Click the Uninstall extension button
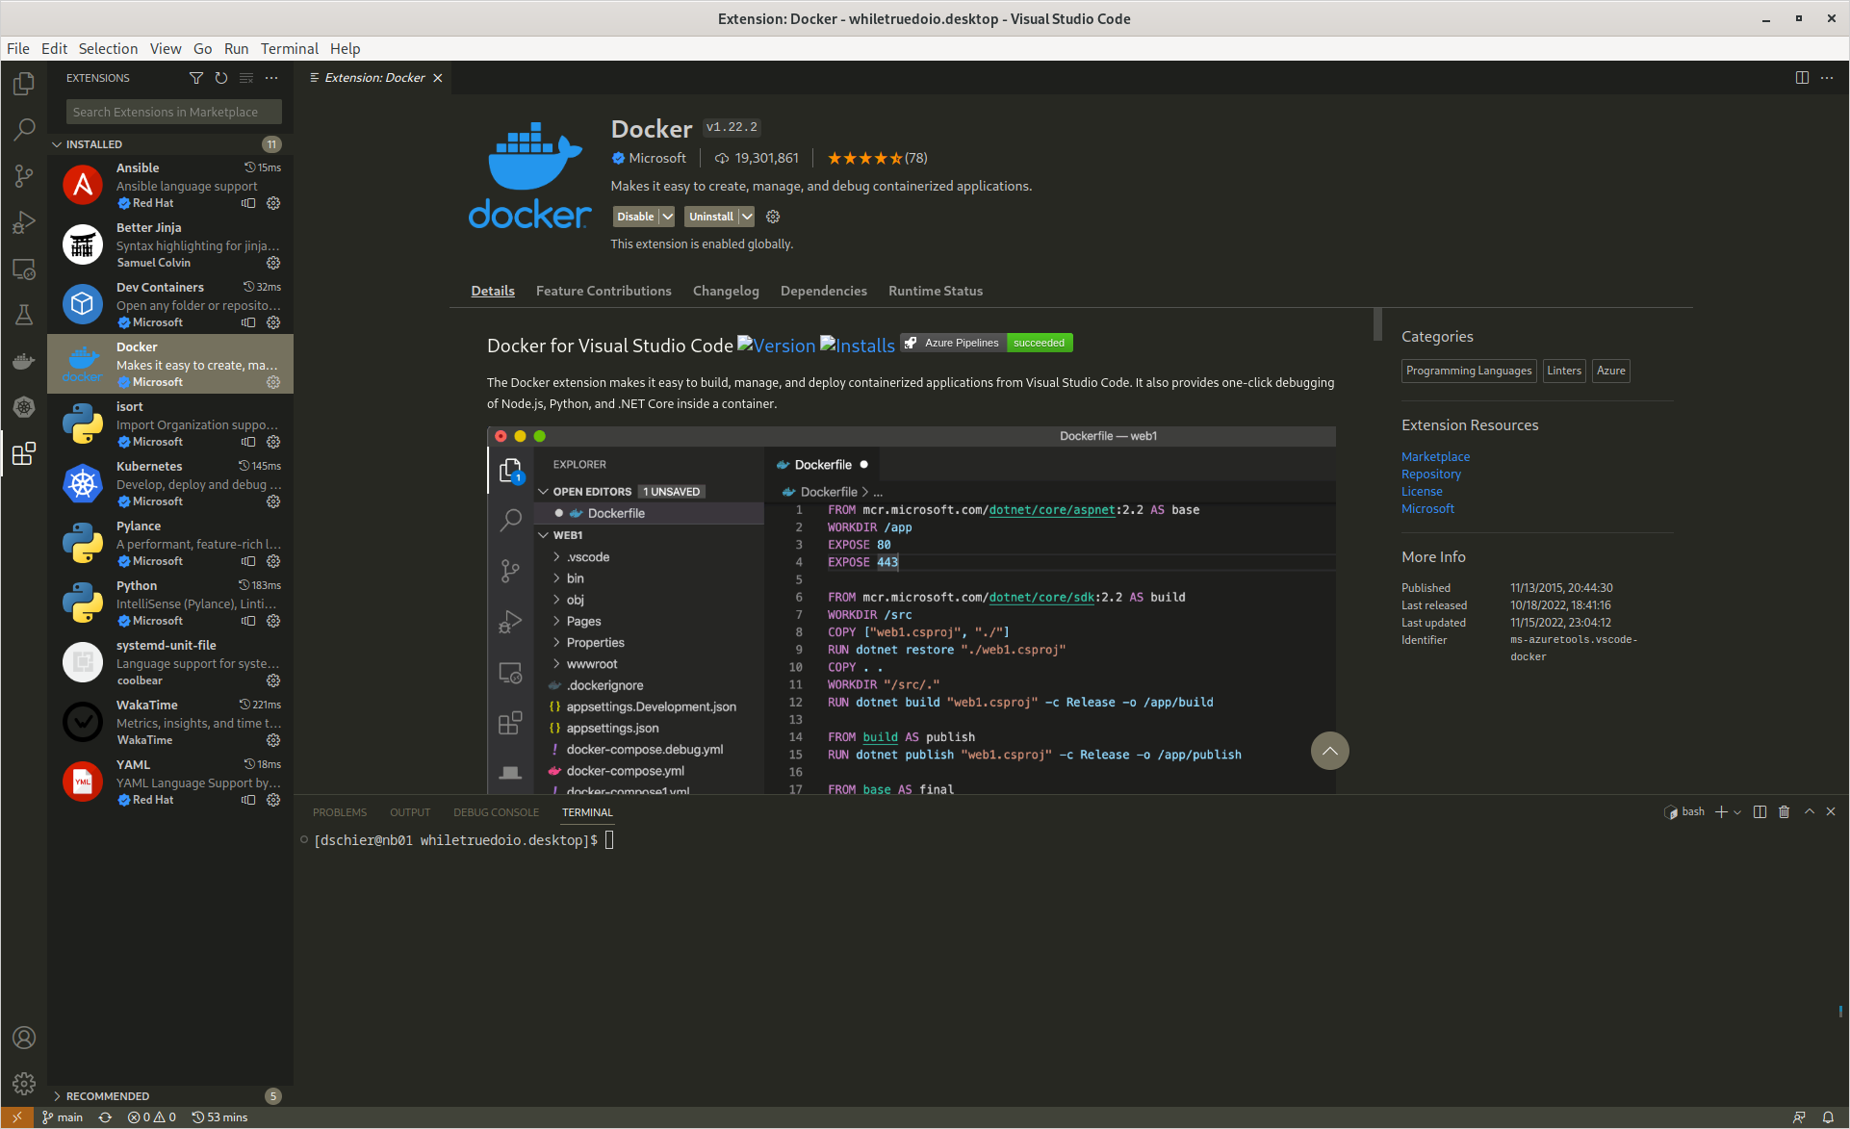 point(711,217)
